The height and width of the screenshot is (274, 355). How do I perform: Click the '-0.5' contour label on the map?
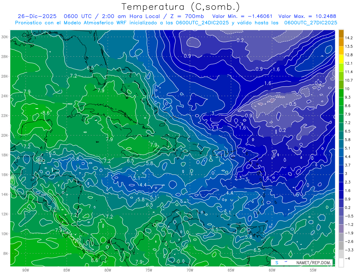tap(291, 104)
